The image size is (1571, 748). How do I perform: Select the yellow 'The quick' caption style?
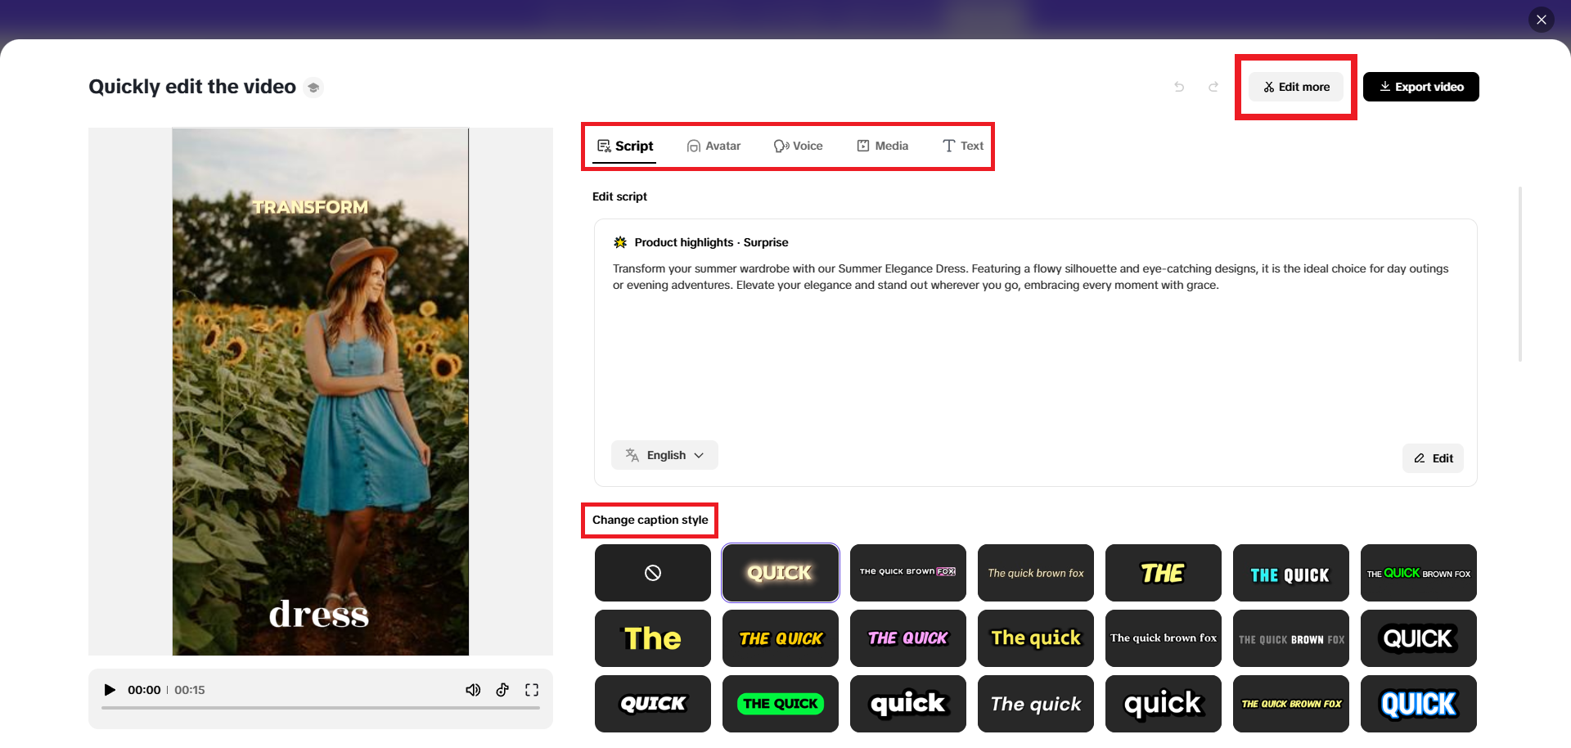pos(1036,638)
